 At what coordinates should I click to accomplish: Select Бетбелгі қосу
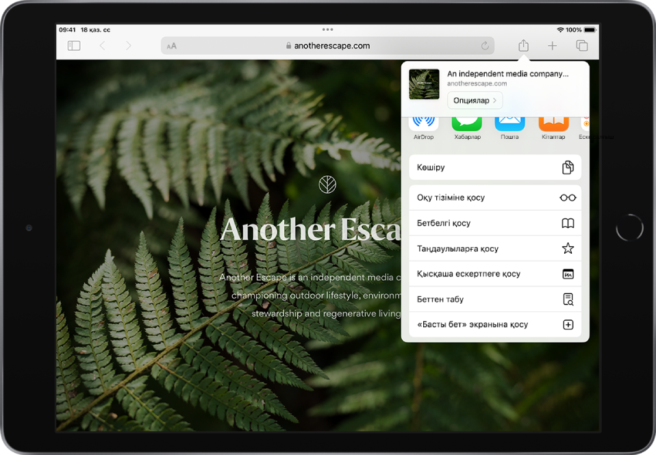(495, 223)
